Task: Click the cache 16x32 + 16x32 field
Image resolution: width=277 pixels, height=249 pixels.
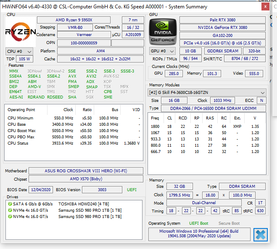Action: (100, 59)
